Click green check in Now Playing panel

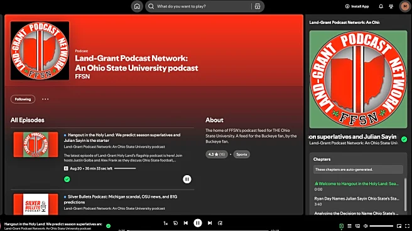(x=404, y=139)
